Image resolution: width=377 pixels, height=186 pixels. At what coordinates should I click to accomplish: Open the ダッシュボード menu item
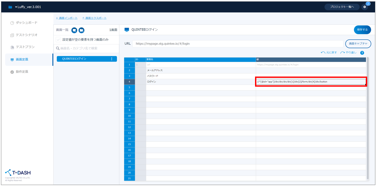26,23
